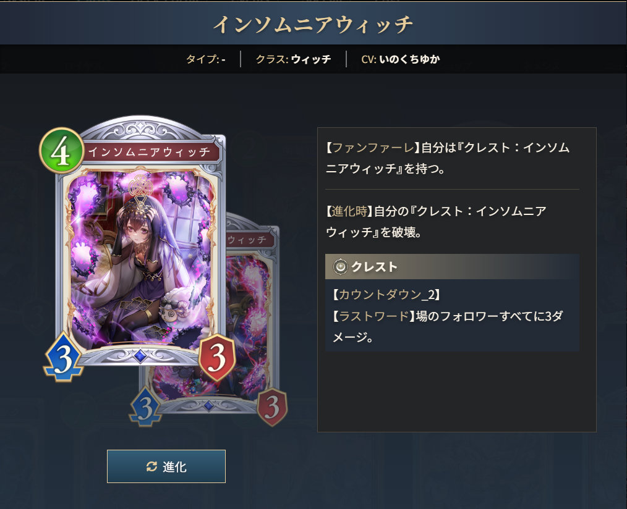Click the evolved card's blue attack icon
This screenshot has height=509, width=627.
click(x=146, y=406)
